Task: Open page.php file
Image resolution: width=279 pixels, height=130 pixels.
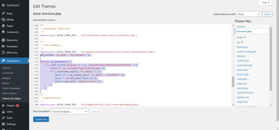Action: [x=242, y=84]
